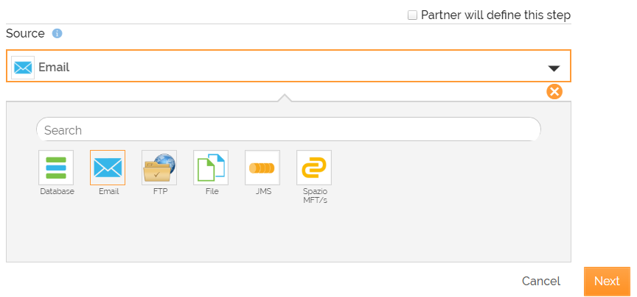
Task: Select the File source icon
Action: pyautogui.click(x=211, y=168)
